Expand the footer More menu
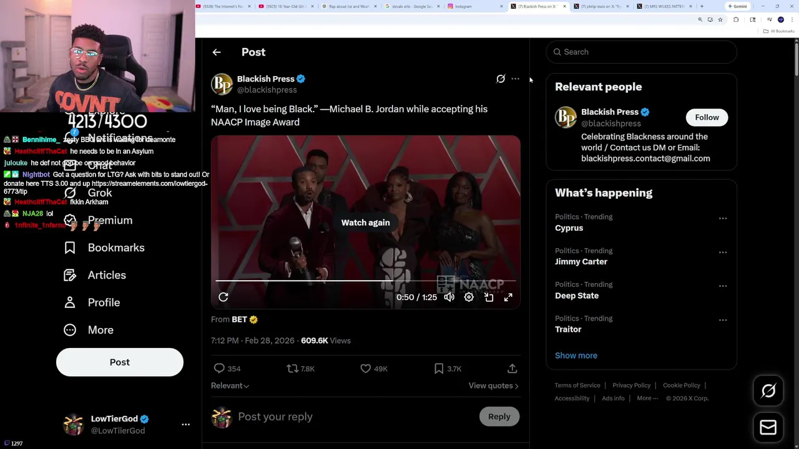This screenshot has height=449, width=799. point(647,398)
